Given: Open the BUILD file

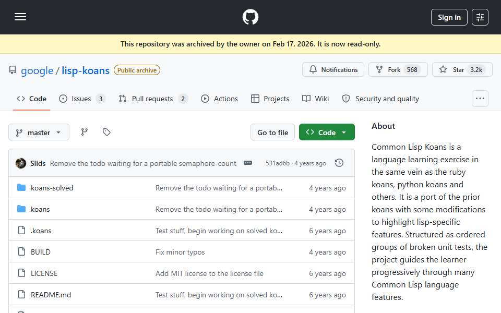Looking at the screenshot, I should click(41, 252).
